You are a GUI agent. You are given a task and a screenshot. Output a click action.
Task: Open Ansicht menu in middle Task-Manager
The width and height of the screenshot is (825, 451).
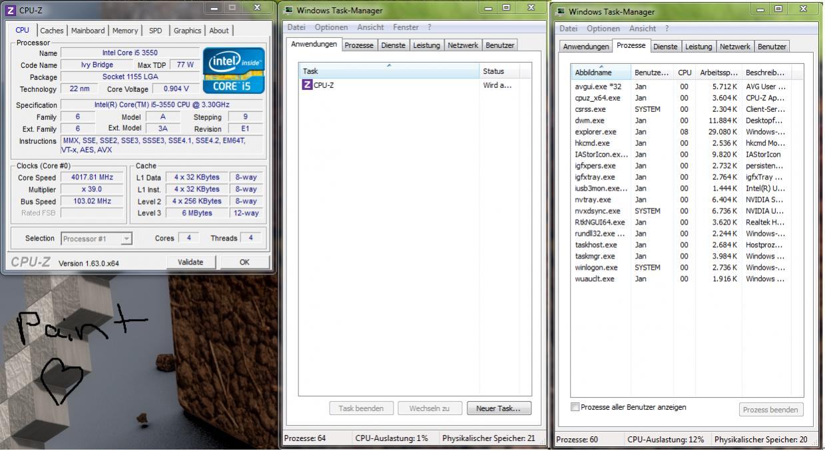click(x=370, y=27)
